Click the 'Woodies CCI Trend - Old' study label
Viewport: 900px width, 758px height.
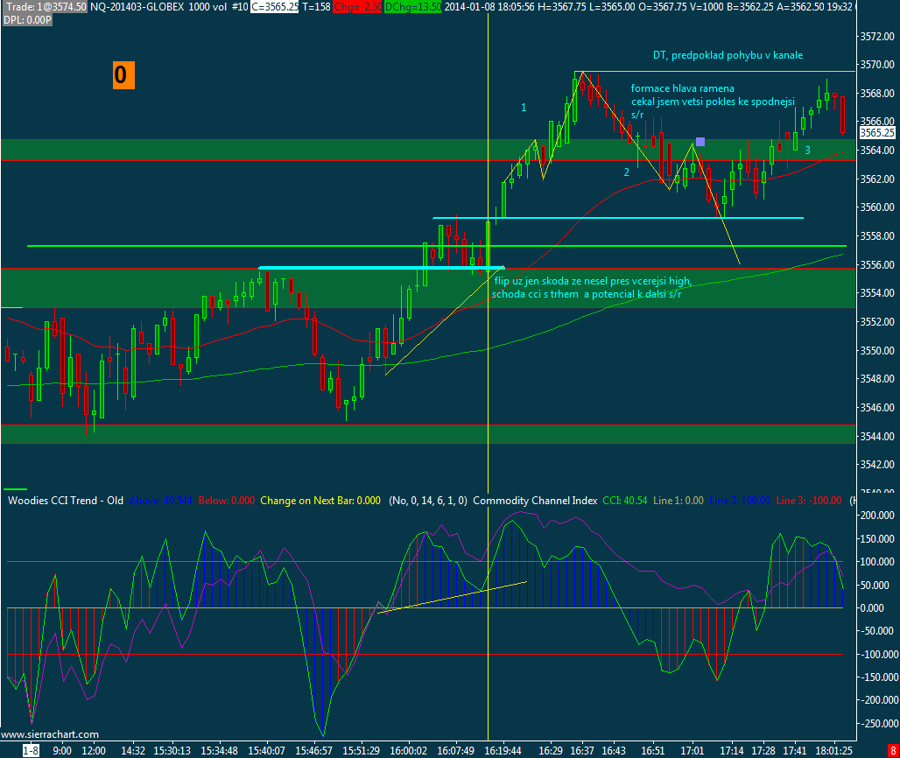tap(66, 501)
